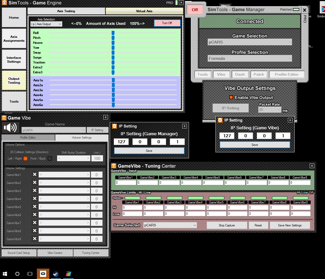Click the Shift Bump Duration slider

click(74, 158)
